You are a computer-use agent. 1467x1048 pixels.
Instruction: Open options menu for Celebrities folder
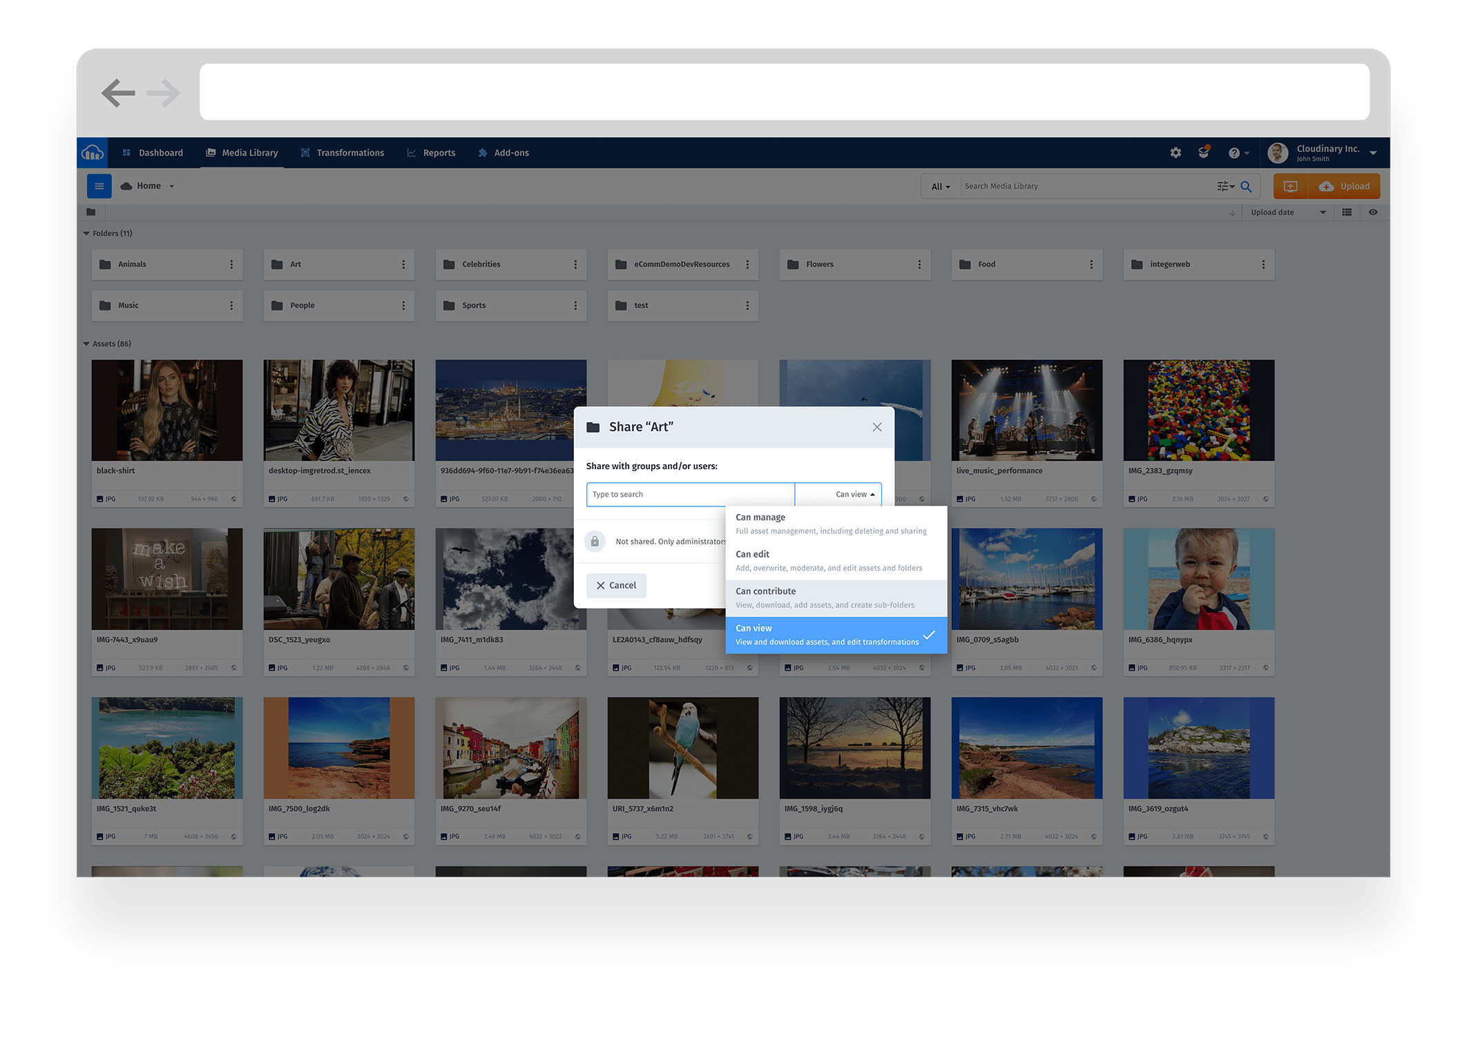[575, 265]
